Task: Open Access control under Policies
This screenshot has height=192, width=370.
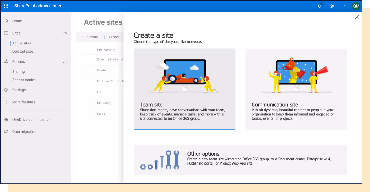Action: [x=24, y=80]
